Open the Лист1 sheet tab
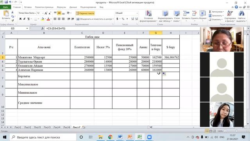This screenshot has width=250, height=141. pyautogui.click(x=18, y=127)
